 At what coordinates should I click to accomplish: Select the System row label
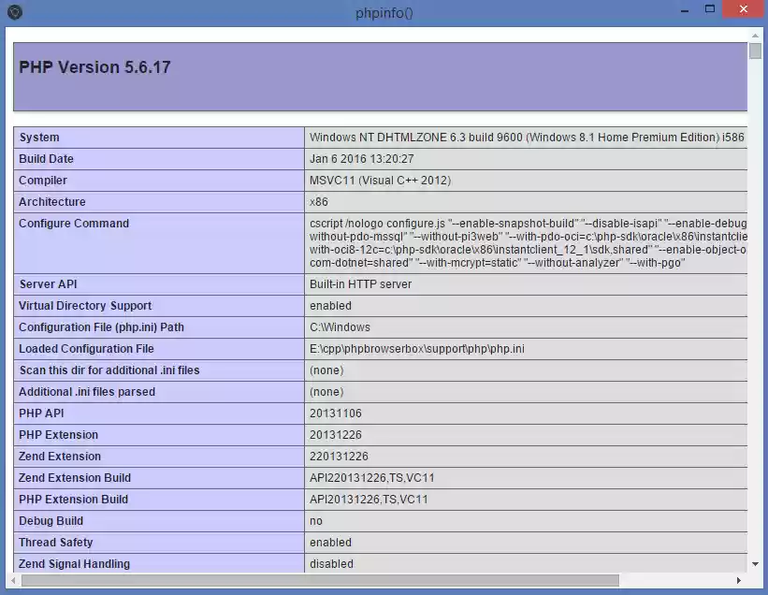pos(39,138)
